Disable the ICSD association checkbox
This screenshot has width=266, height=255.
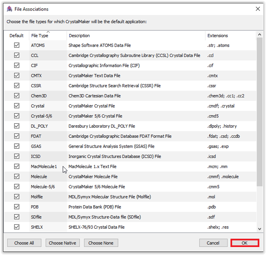pos(17,156)
